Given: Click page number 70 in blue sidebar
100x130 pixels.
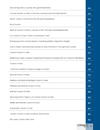Looking at the screenshot, I should pyautogui.click(x=89, y=70).
